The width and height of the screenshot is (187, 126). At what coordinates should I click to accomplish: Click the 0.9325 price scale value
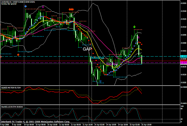tap(184, 19)
